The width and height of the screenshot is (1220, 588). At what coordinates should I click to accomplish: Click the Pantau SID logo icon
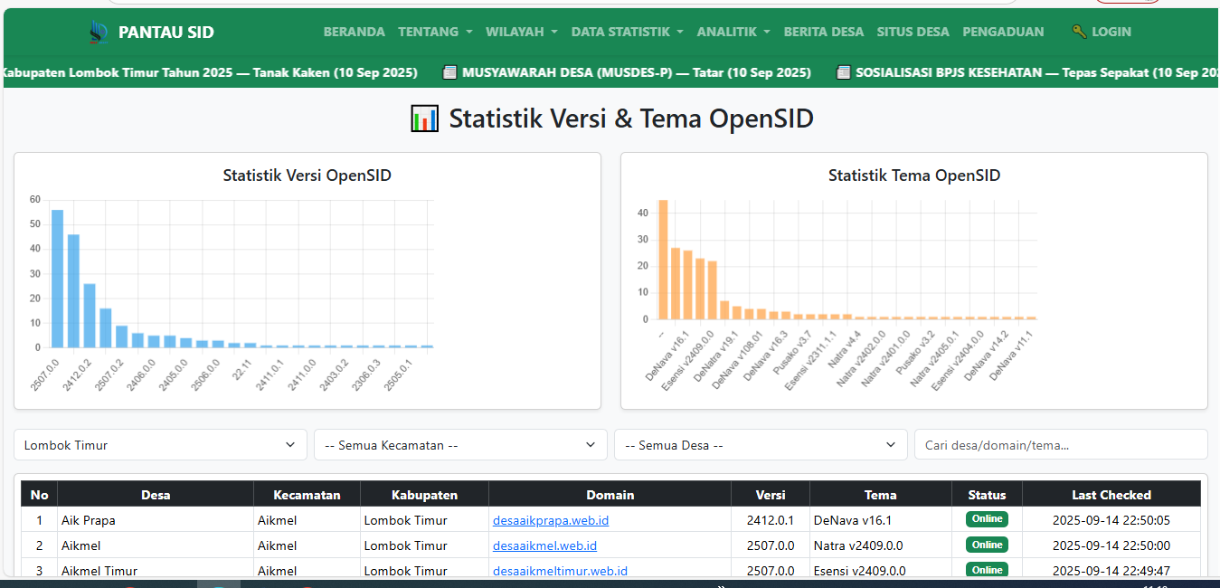(x=99, y=32)
